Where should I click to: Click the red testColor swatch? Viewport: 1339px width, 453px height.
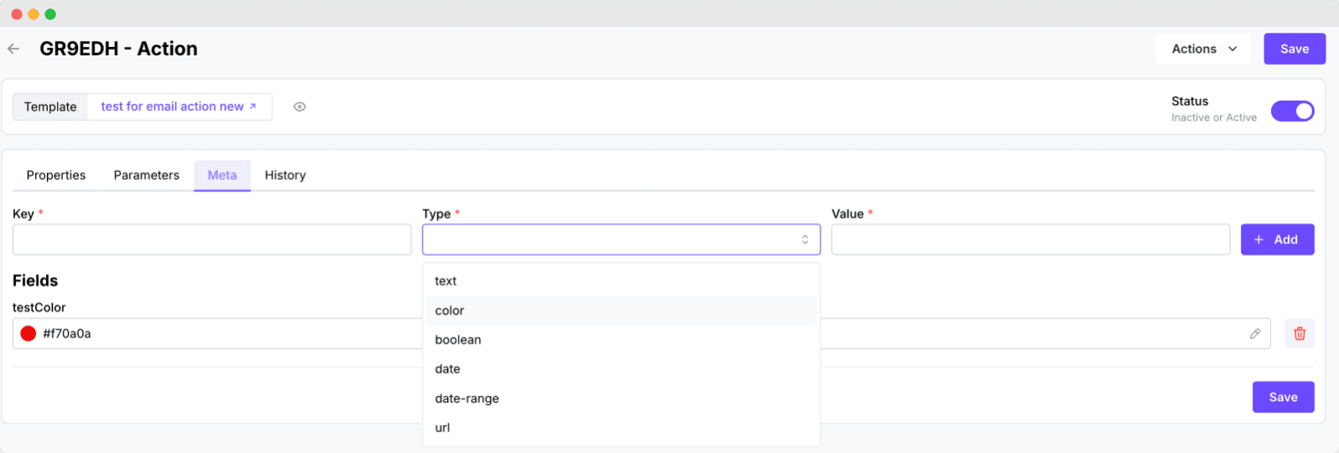coord(29,334)
